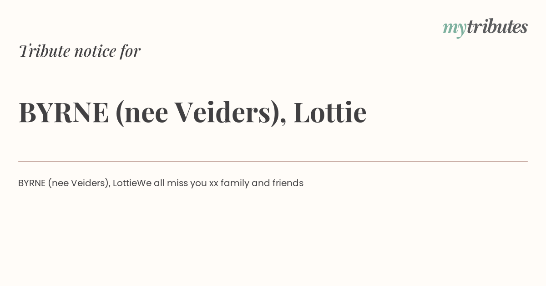Click "BYRNE" in the small message text

[32, 183]
